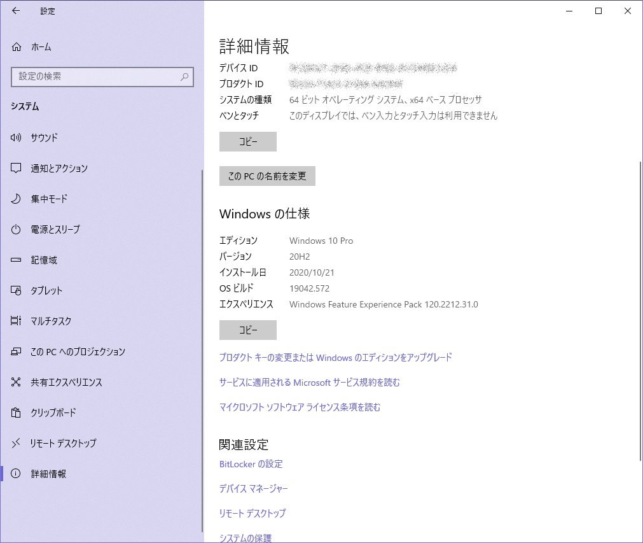This screenshot has height=543, width=643.
Task: Focus the 設定の検索 search field
Action: (102, 77)
